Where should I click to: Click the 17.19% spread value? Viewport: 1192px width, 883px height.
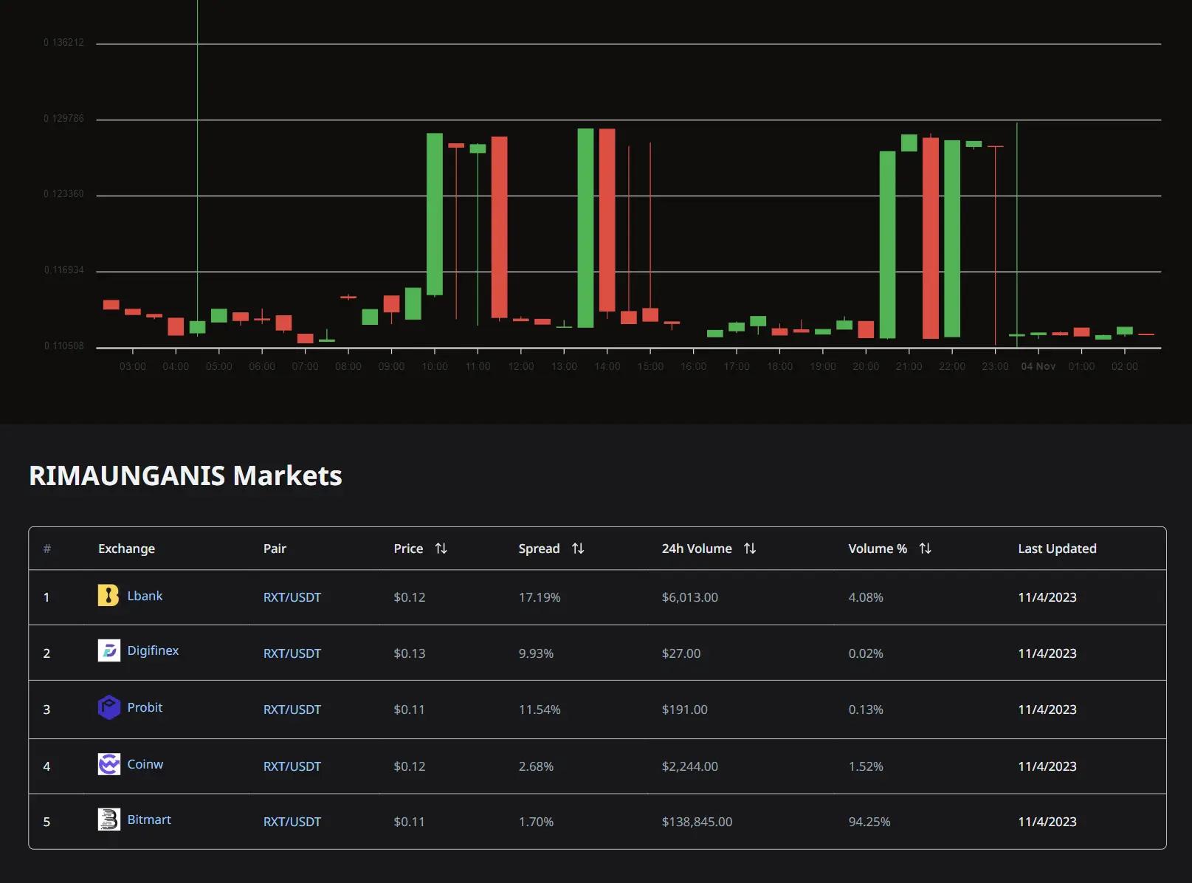point(540,597)
